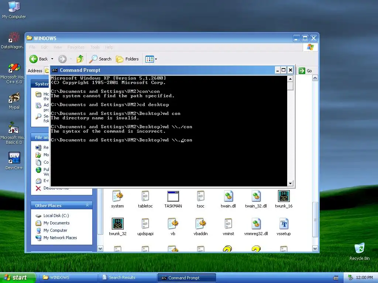Open the View menu
Viewport: 378px width, 283px height.
[58, 47]
